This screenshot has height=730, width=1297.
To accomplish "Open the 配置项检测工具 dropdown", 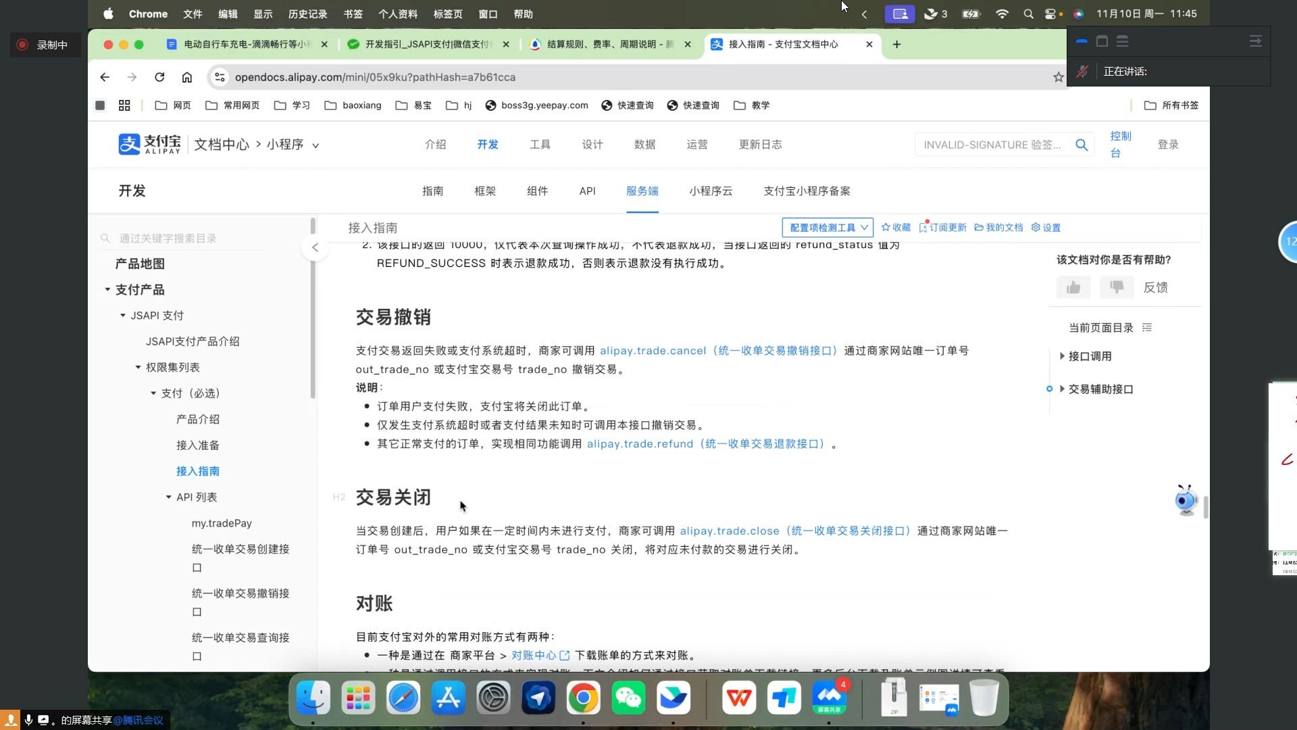I will coord(827,228).
